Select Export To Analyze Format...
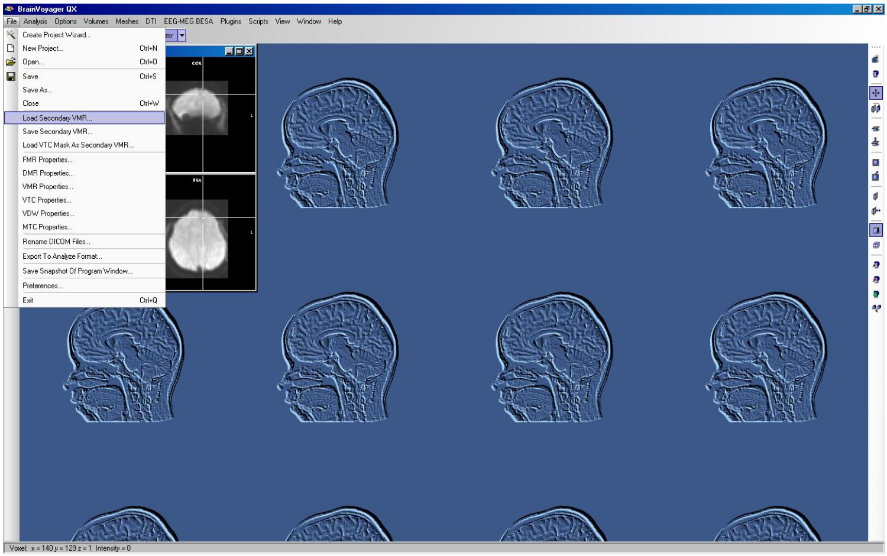This screenshot has height=556, width=887. pyautogui.click(x=84, y=256)
